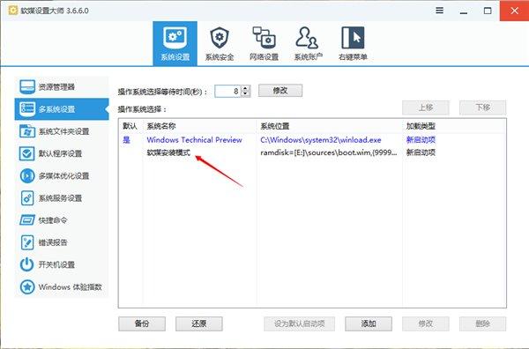The image size is (529, 349).
Task: Click the ramdisk boot.wim path cell
Action: point(329,152)
